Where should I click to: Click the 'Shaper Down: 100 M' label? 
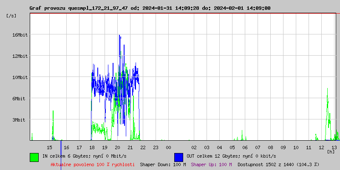163,164
